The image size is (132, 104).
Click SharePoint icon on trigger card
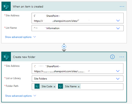(6, 6)
